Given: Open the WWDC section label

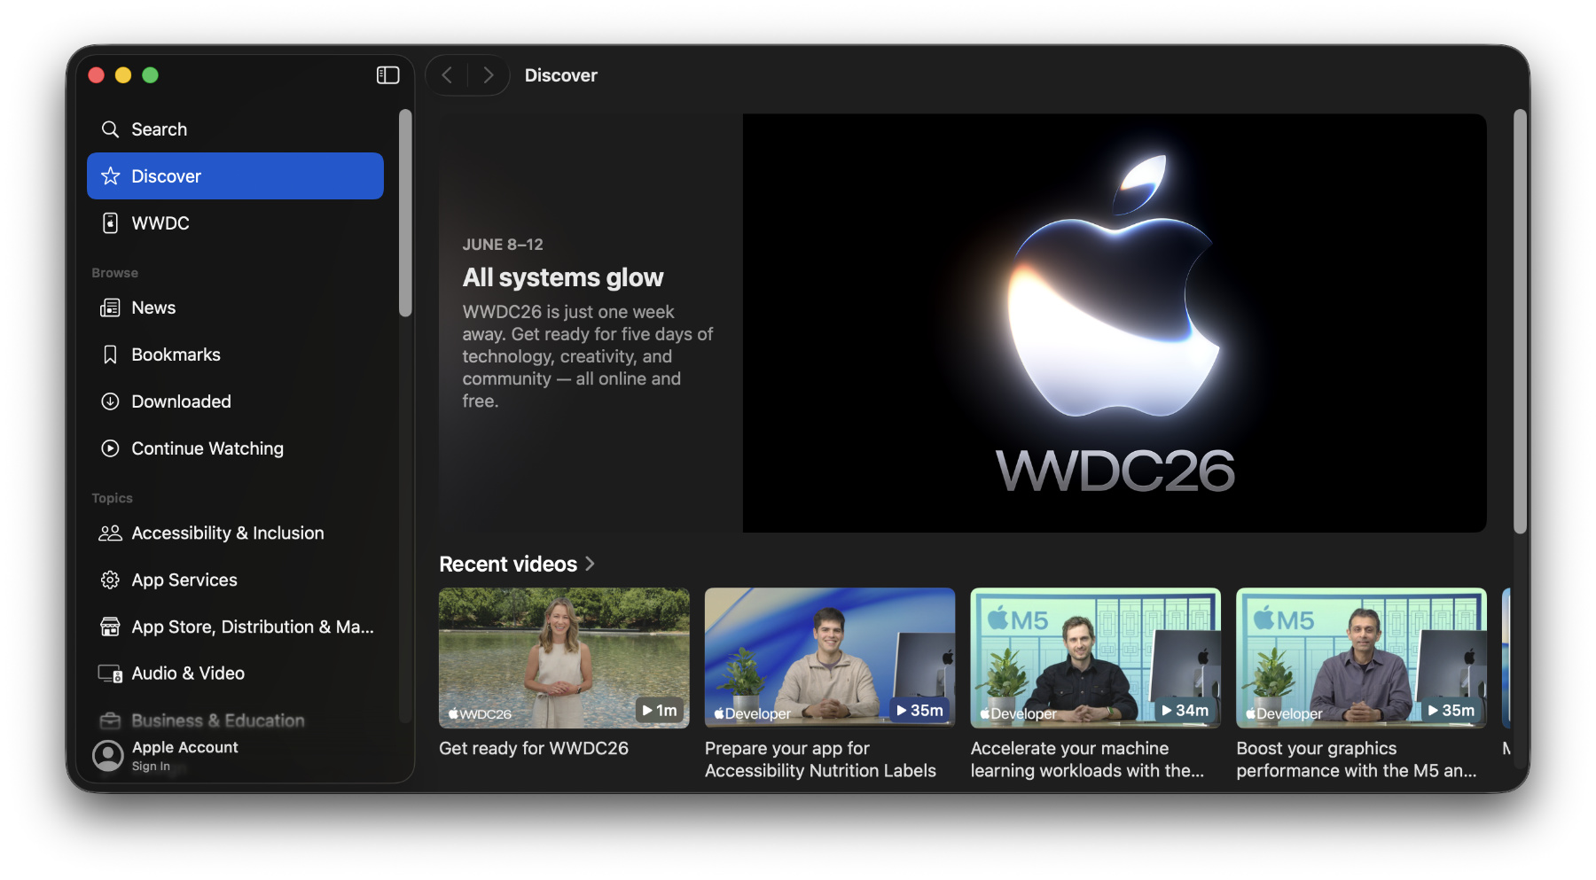Looking at the screenshot, I should tap(160, 223).
